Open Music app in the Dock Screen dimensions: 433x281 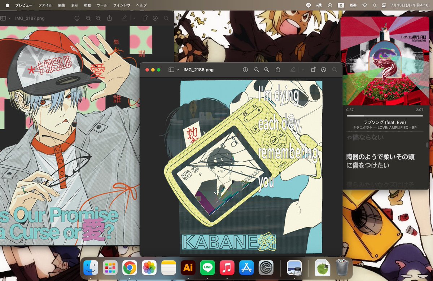(227, 267)
